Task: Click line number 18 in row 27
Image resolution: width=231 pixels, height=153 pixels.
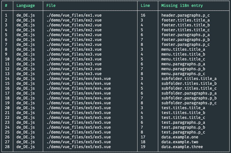Action: point(143,142)
